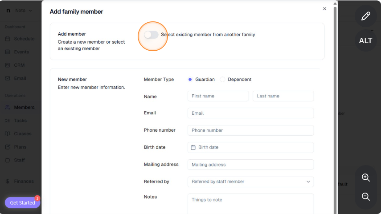
Task: Select the Dependent member type
Action: pyautogui.click(x=222, y=79)
